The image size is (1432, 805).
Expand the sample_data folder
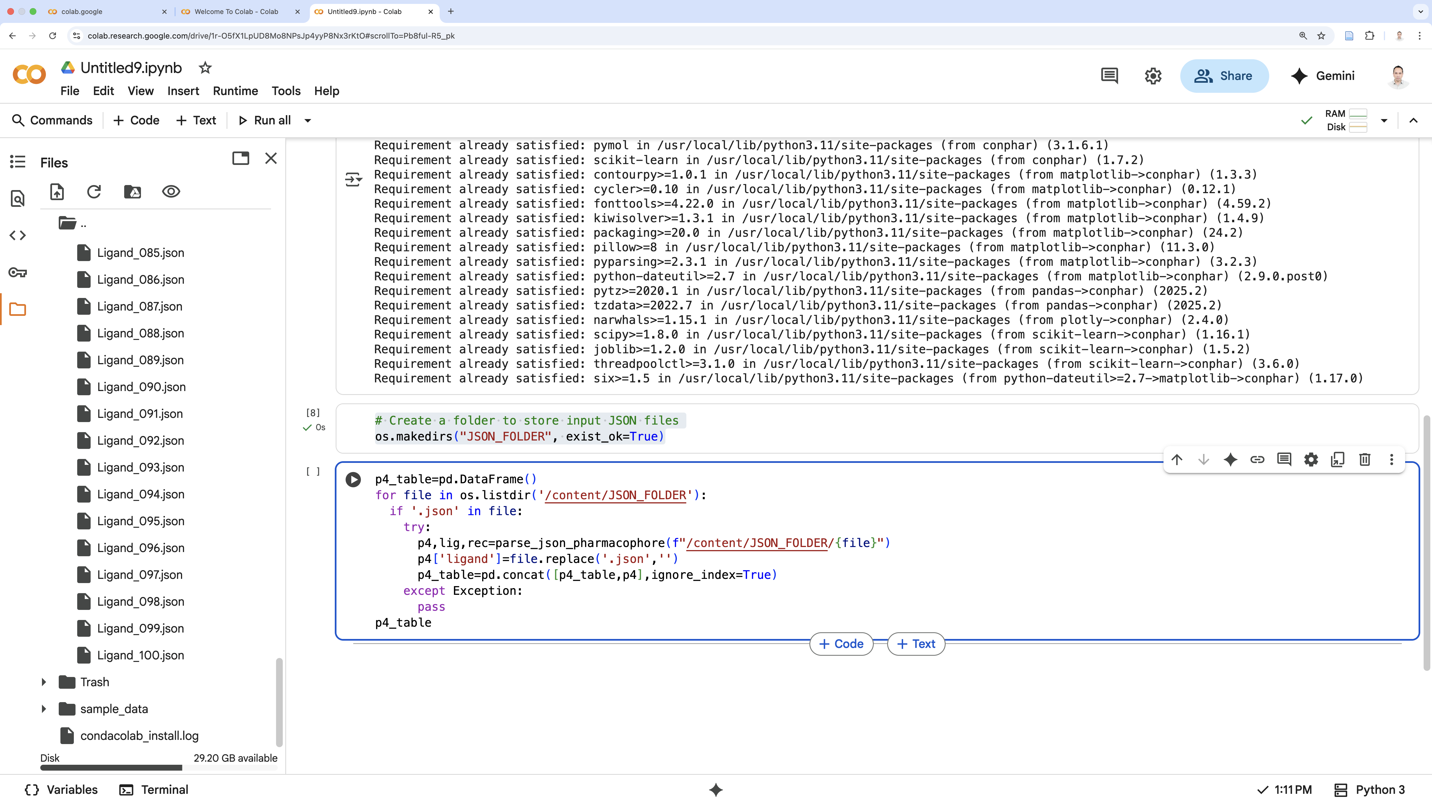[x=44, y=709]
